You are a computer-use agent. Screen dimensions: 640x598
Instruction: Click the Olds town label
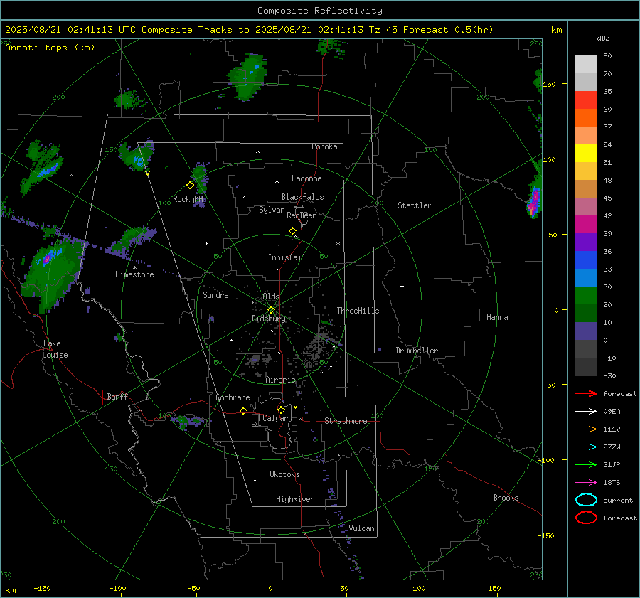pos(271,297)
